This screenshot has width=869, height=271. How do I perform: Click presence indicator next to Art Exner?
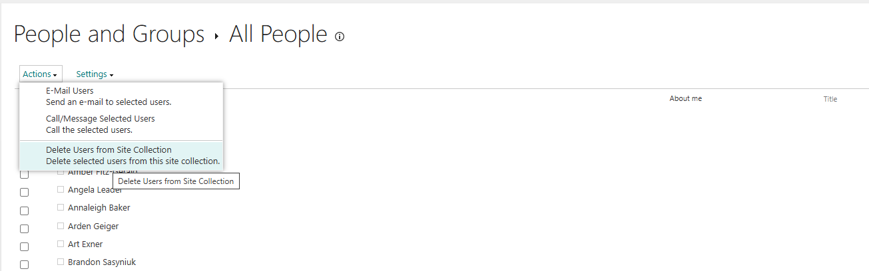pos(61,244)
